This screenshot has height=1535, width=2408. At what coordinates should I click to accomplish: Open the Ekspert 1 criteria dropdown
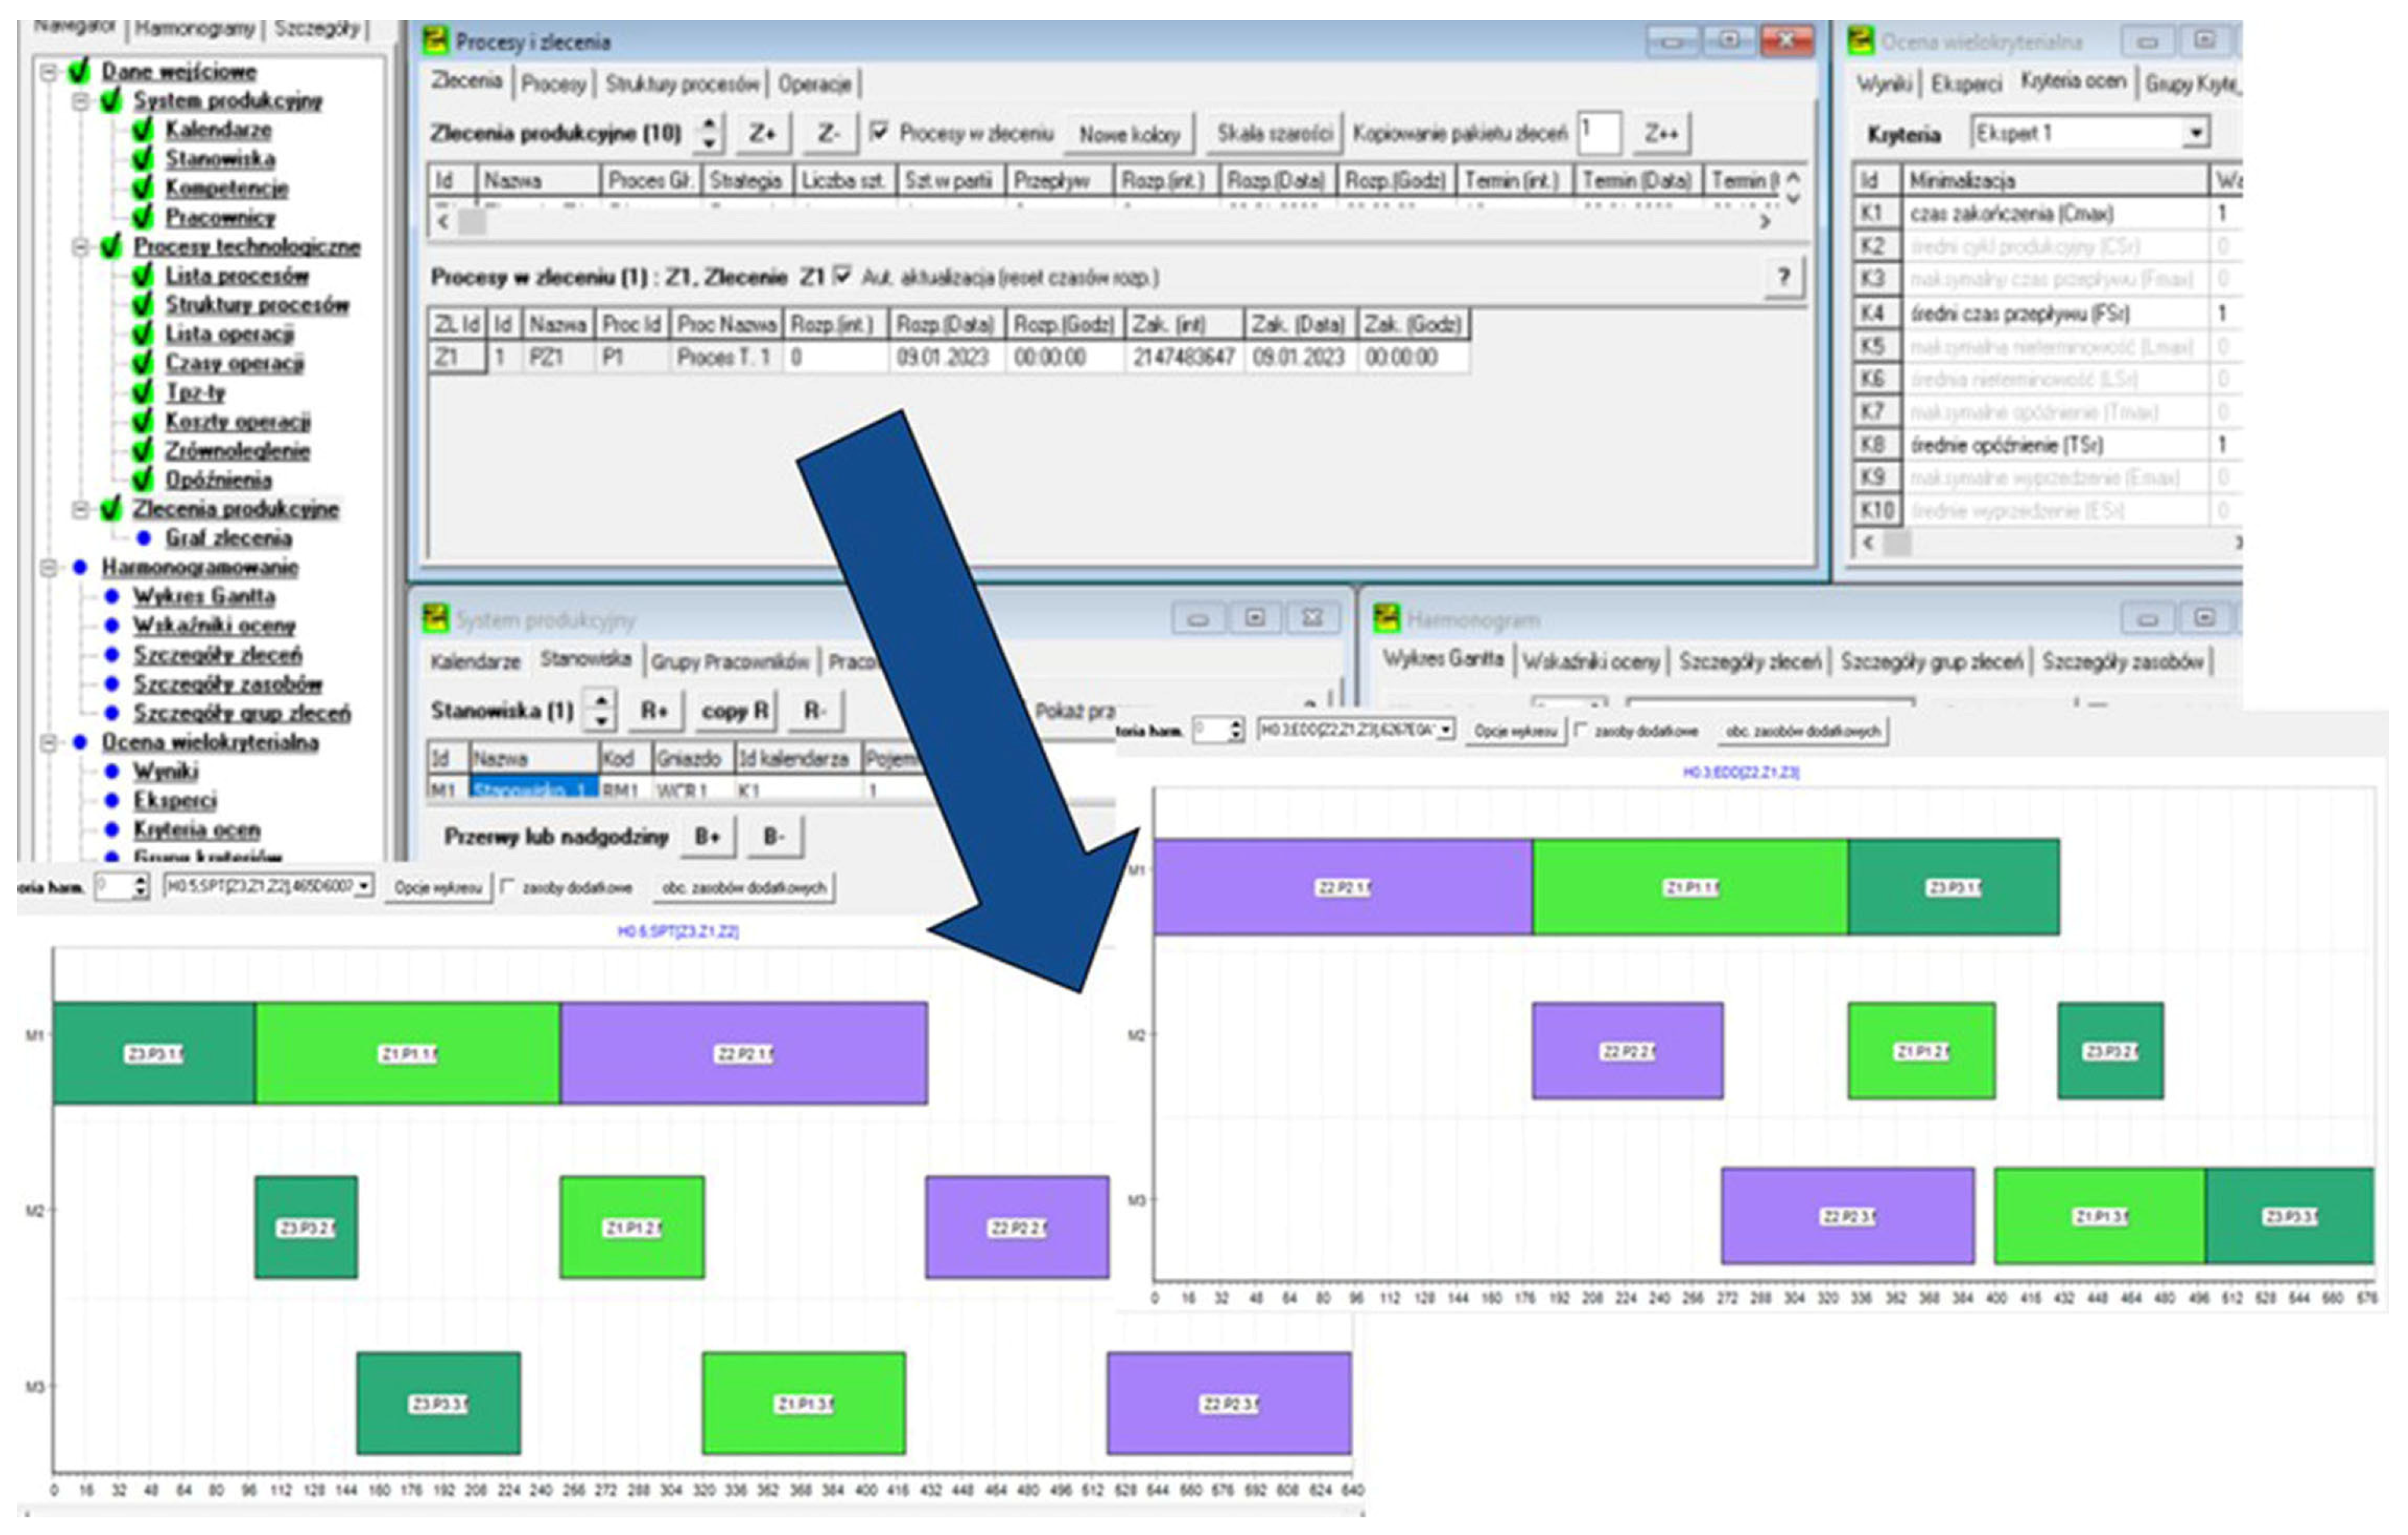pos(2196,133)
